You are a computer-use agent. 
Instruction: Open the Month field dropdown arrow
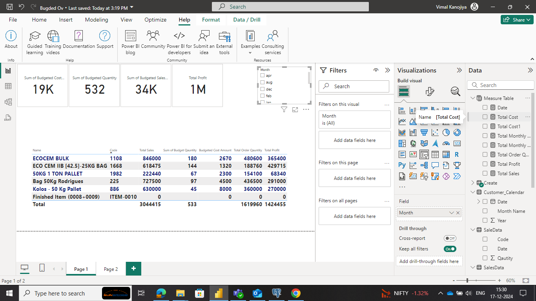pos(451,213)
